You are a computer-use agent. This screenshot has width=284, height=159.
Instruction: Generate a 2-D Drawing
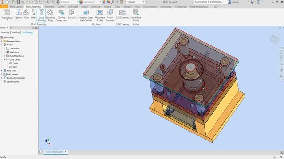point(122,14)
